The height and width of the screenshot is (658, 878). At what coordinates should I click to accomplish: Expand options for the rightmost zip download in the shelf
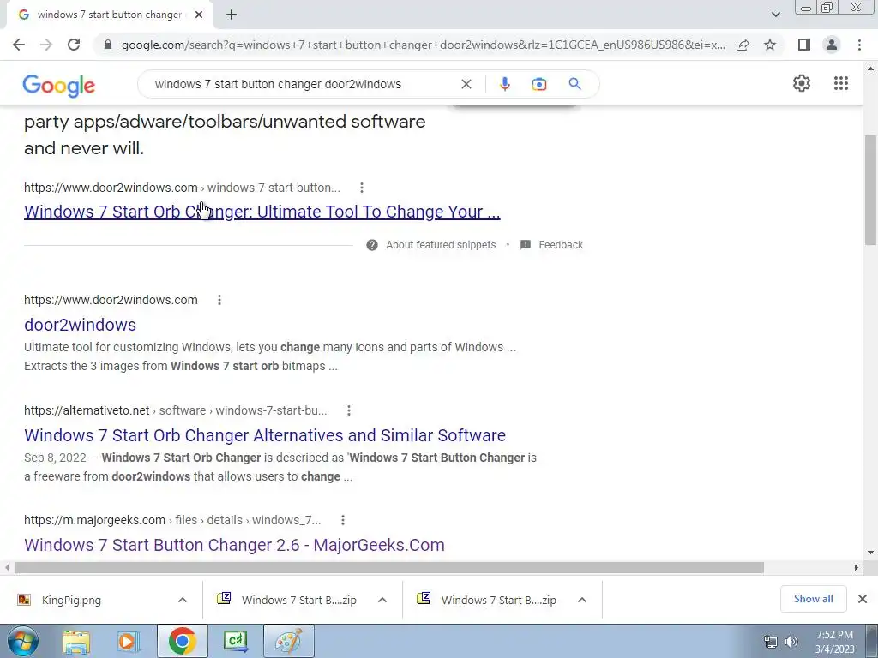tap(582, 600)
